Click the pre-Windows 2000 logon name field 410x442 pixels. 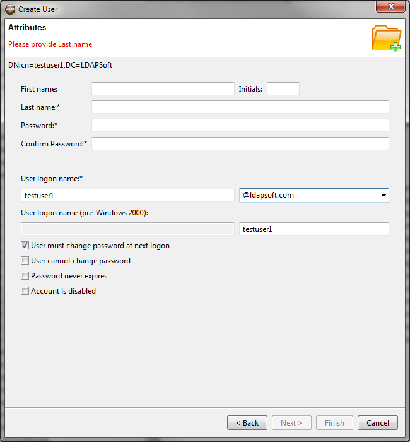(314, 229)
